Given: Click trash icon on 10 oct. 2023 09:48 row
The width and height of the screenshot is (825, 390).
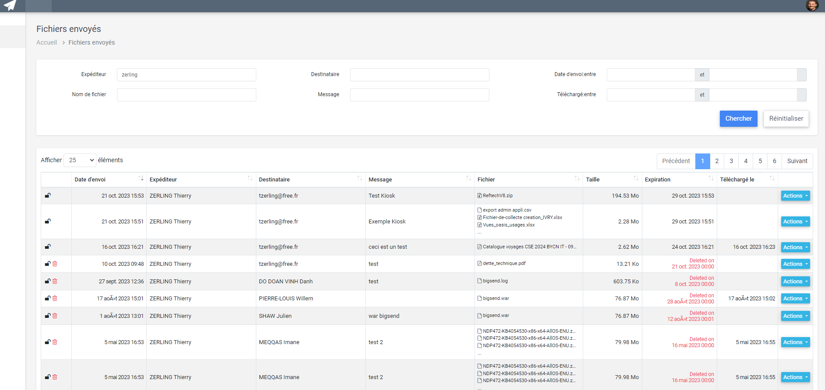Looking at the screenshot, I should click(55, 264).
